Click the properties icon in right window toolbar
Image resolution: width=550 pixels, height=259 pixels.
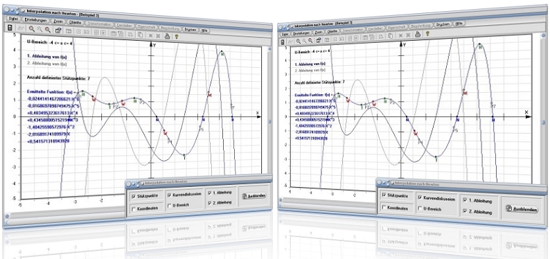319,40
